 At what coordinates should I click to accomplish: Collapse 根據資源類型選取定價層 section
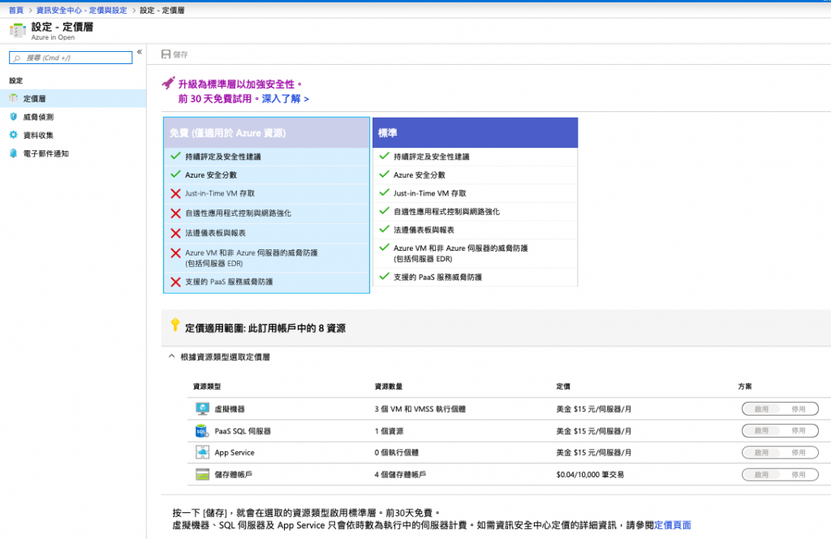(x=171, y=356)
